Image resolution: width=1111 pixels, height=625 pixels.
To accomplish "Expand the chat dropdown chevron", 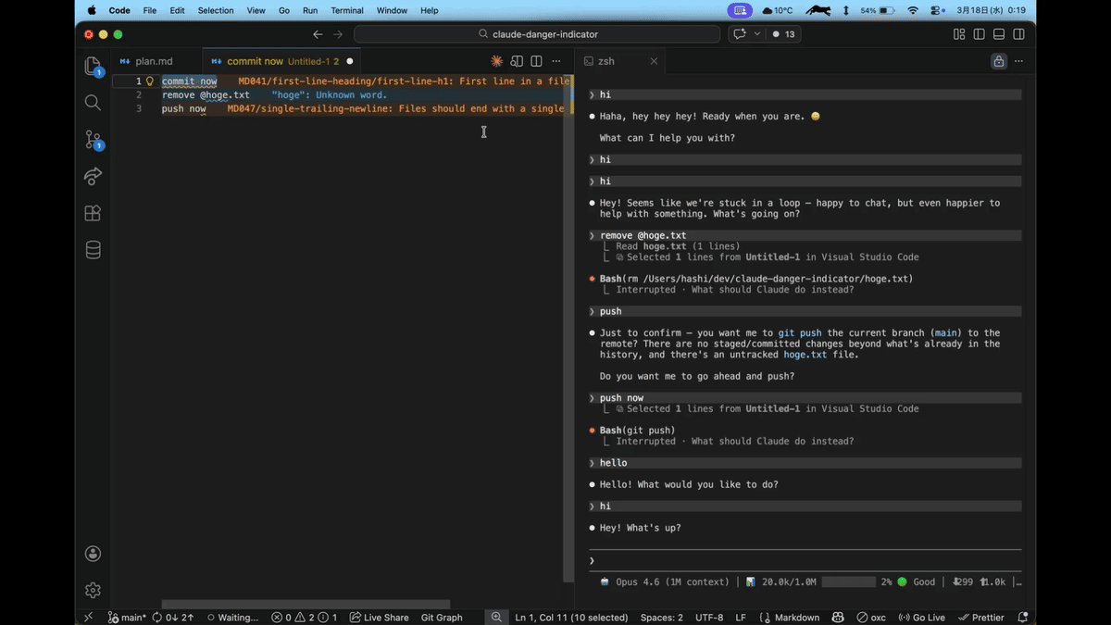I will [756, 34].
